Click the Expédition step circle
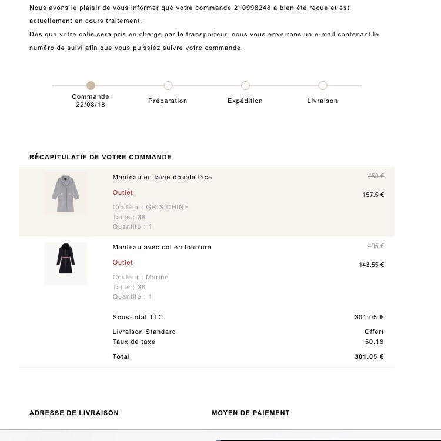This screenshot has height=441, width=441. coord(245,85)
